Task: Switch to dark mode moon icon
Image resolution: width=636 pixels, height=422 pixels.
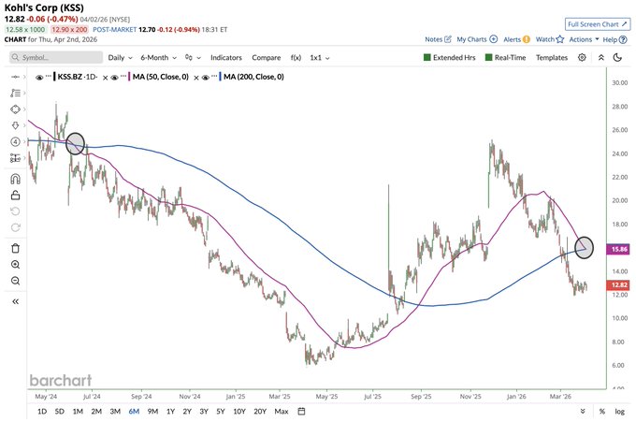Action: 617,57
